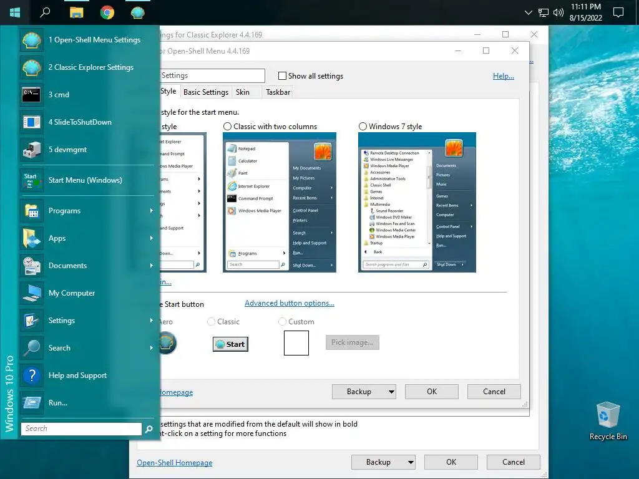Click the Classic Start button preview image

point(230,344)
